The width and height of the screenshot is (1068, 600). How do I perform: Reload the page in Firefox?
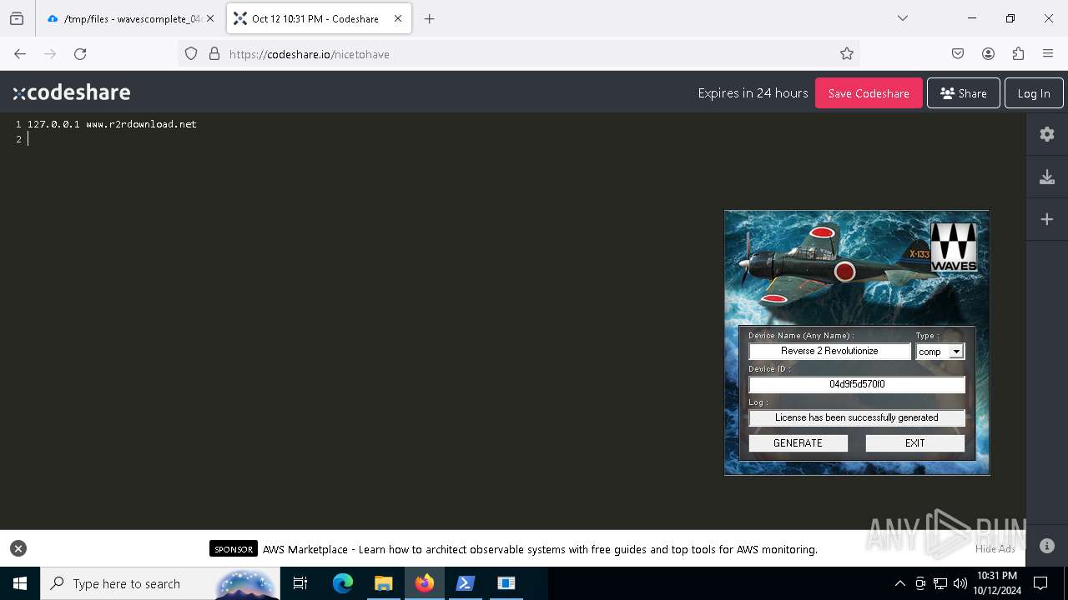pos(80,54)
